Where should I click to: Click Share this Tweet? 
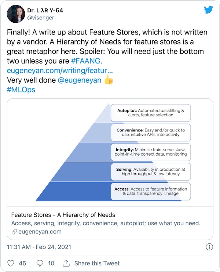pos(97,263)
